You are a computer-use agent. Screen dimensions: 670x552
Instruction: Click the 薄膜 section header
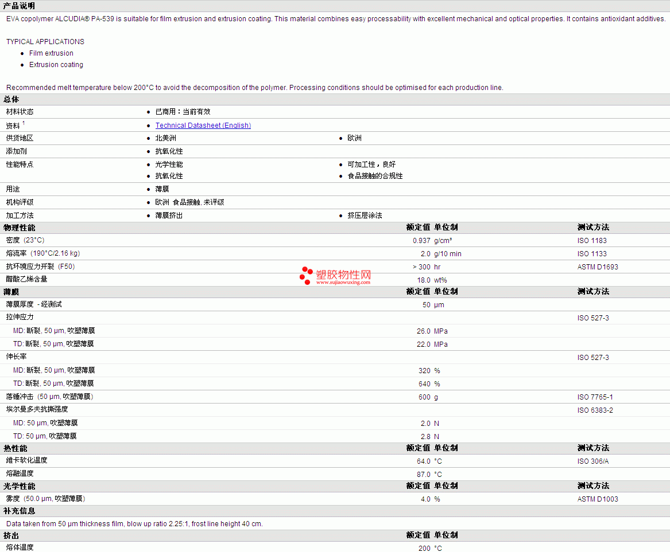11,292
